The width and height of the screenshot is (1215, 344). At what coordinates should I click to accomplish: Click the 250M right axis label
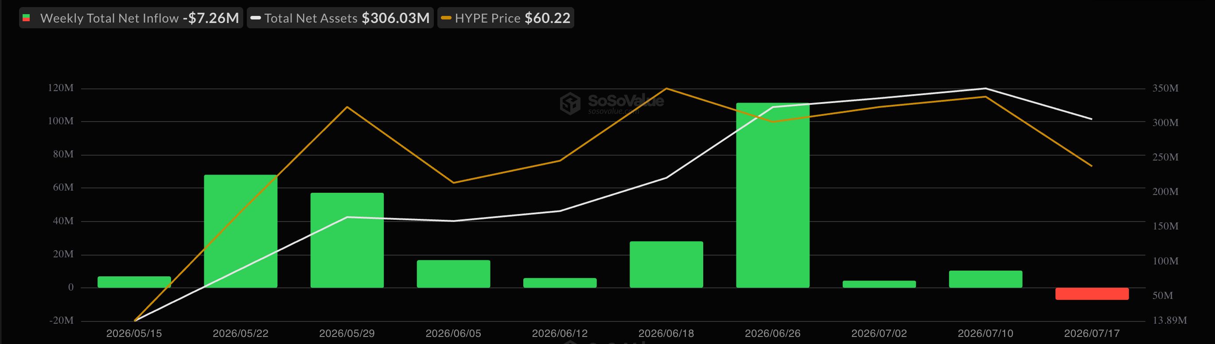pyautogui.click(x=1165, y=157)
